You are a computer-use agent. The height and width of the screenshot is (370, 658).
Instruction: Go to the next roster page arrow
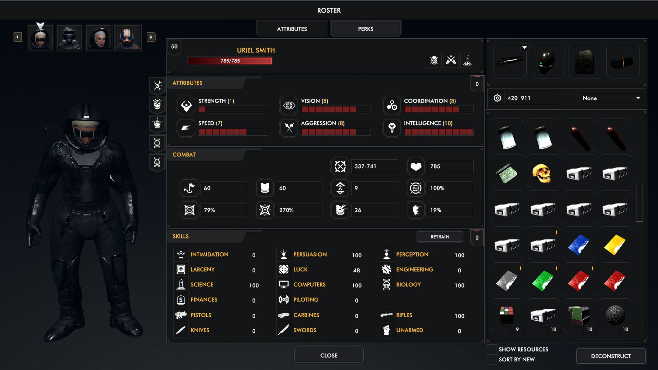[151, 37]
